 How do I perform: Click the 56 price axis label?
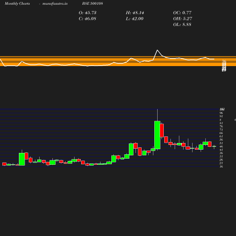(221, 140)
